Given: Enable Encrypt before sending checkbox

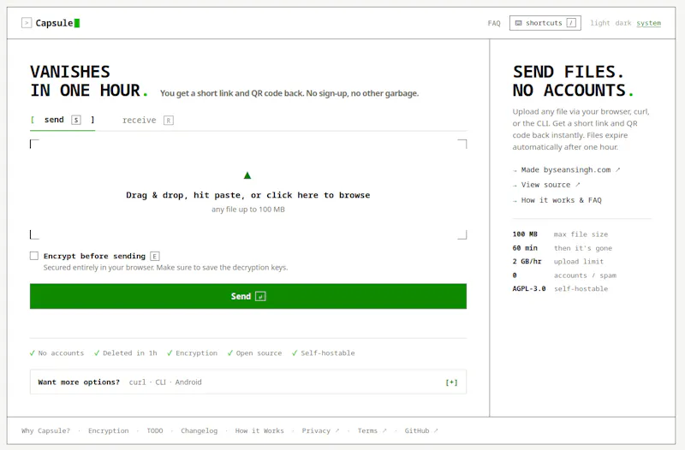Looking at the screenshot, I should [x=34, y=256].
